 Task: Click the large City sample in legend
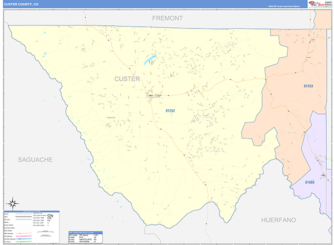(x=50, y=215)
